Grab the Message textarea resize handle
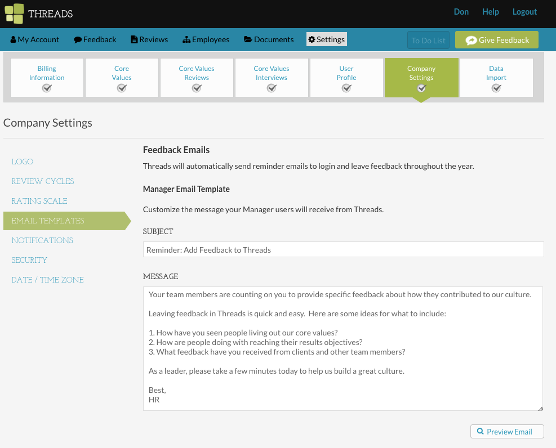This screenshot has height=448, width=556. pos(540,408)
